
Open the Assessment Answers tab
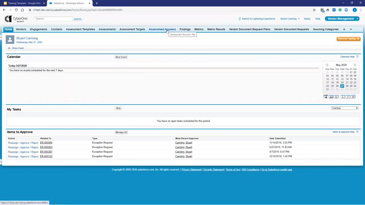tap(162, 30)
